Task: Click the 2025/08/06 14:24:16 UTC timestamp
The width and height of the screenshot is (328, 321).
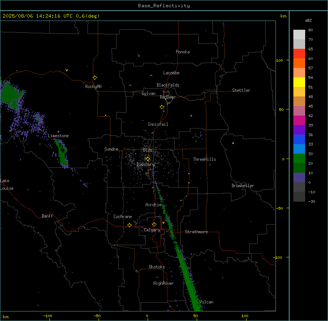Action: coord(38,16)
